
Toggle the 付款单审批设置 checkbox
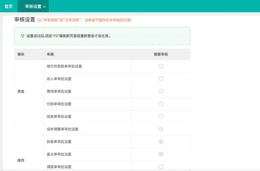point(161,104)
